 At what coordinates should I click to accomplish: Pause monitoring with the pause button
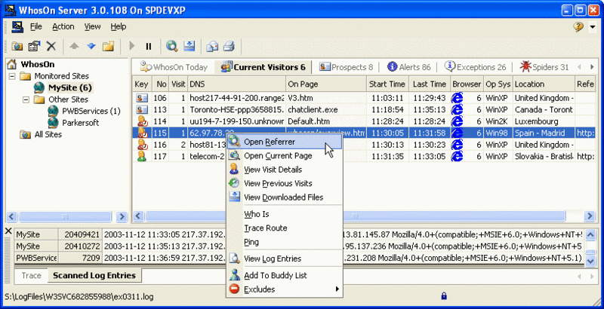(x=149, y=47)
